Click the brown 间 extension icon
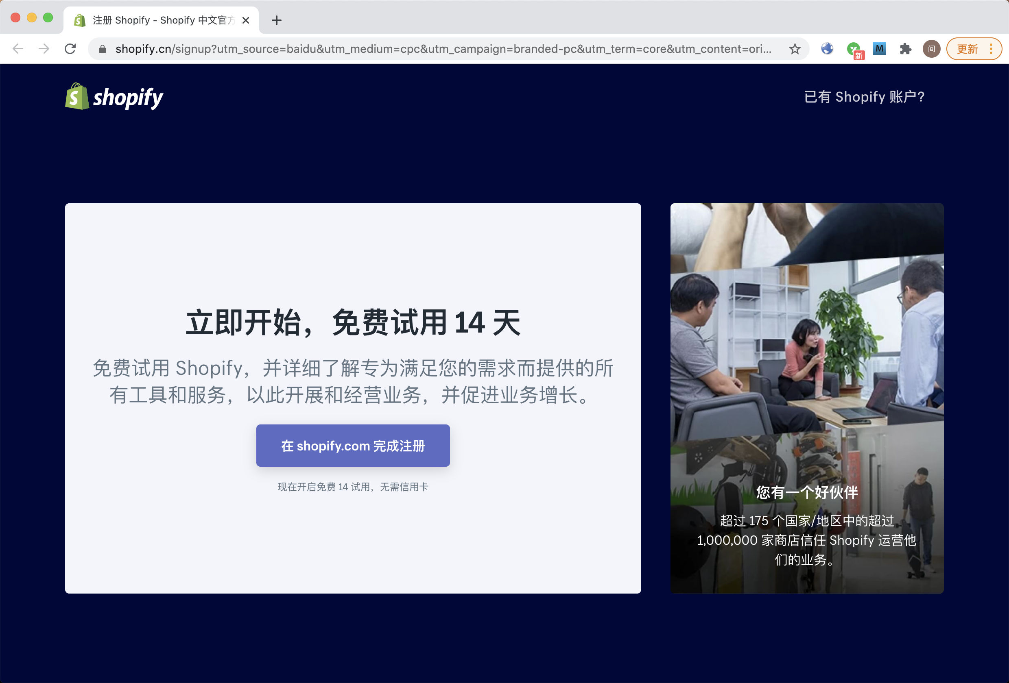The height and width of the screenshot is (683, 1009). [x=931, y=49]
